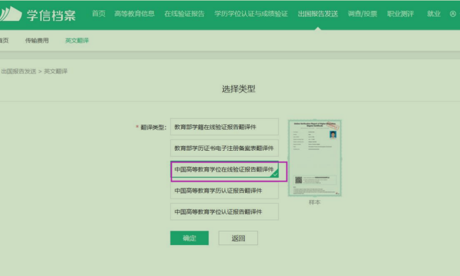Select the 出国报告发送 top navigation item
Viewport: 460px width, 276px height.
[318, 14]
